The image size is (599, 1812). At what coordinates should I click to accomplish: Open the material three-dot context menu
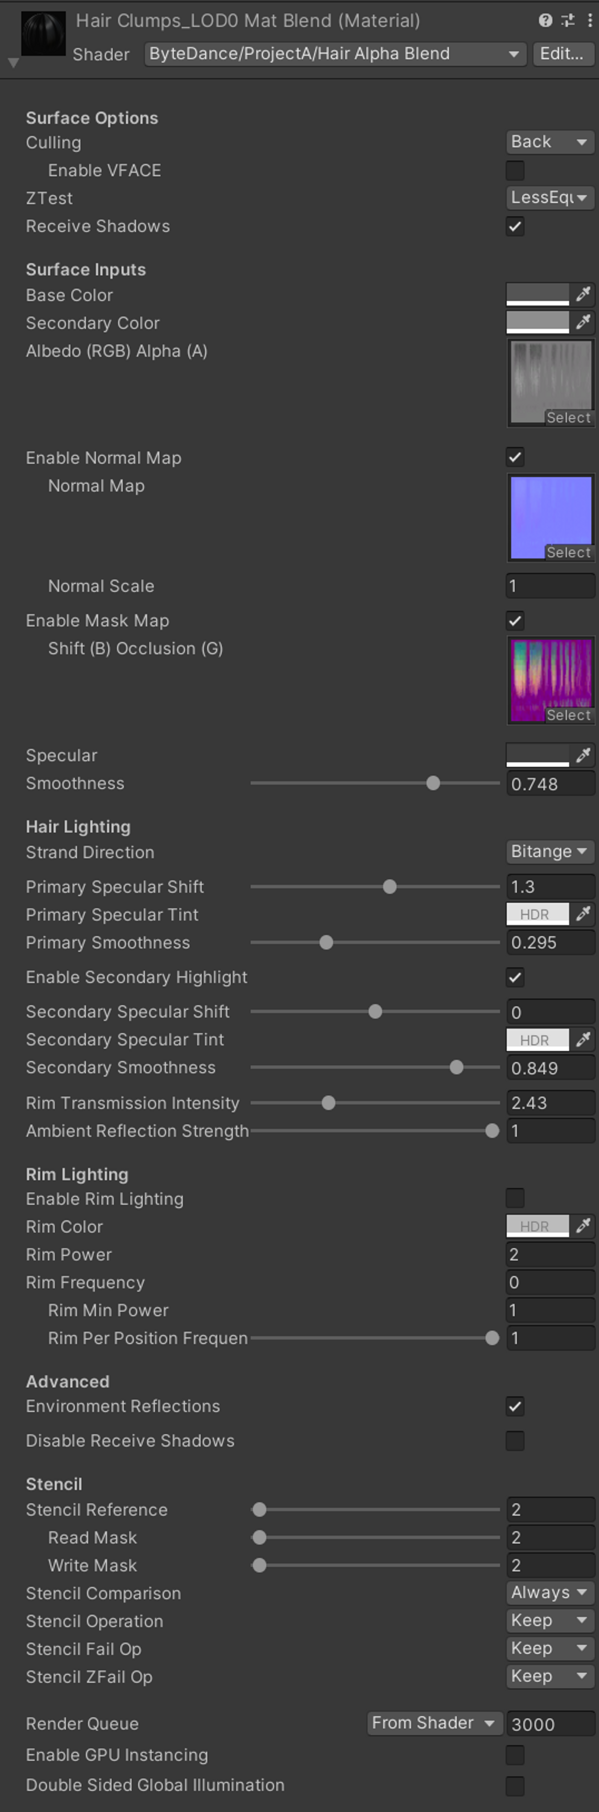pos(589,20)
